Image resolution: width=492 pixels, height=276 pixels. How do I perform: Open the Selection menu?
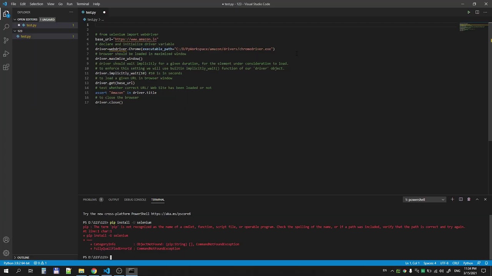coord(36,4)
